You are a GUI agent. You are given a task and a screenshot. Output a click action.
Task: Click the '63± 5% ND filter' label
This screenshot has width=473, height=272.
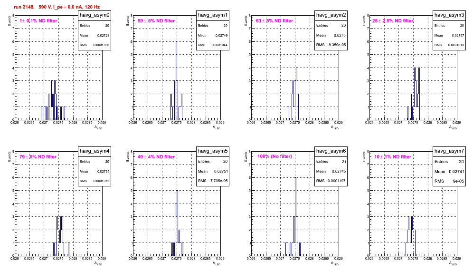pyautogui.click(x=274, y=20)
